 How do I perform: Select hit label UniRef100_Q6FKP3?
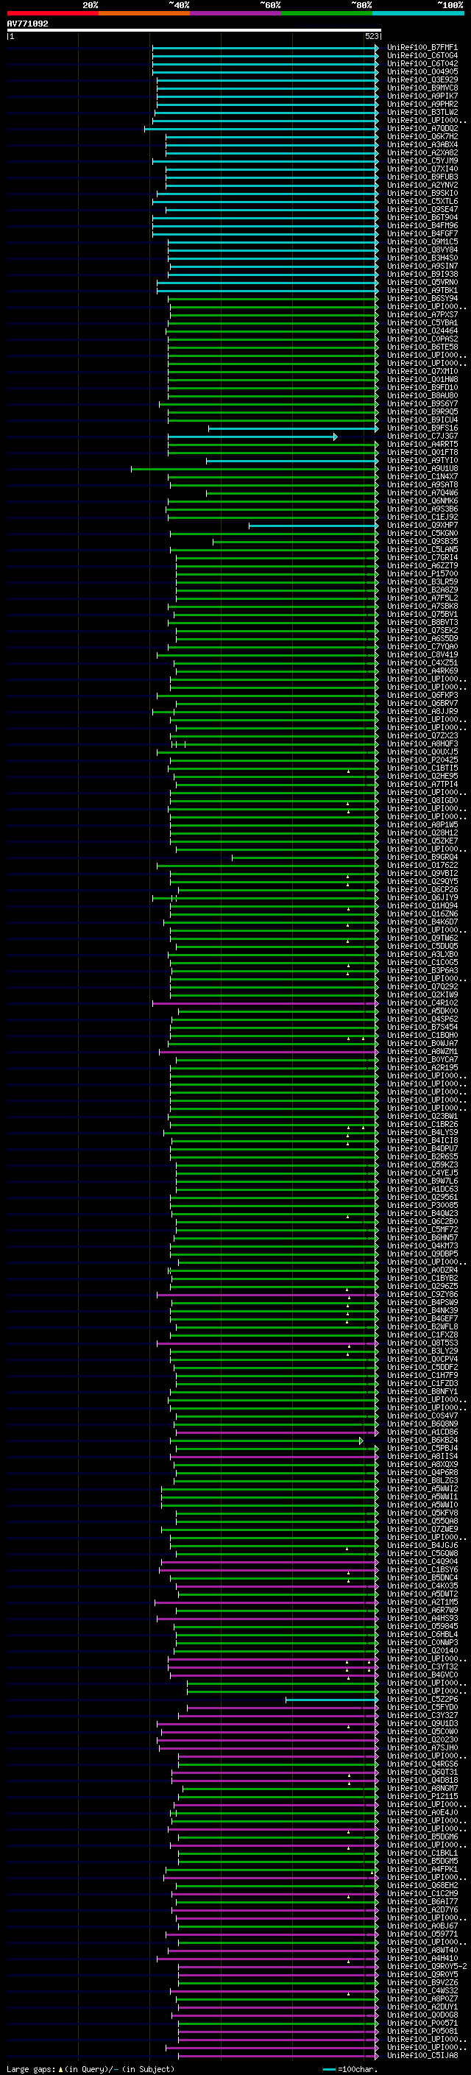click(x=422, y=695)
